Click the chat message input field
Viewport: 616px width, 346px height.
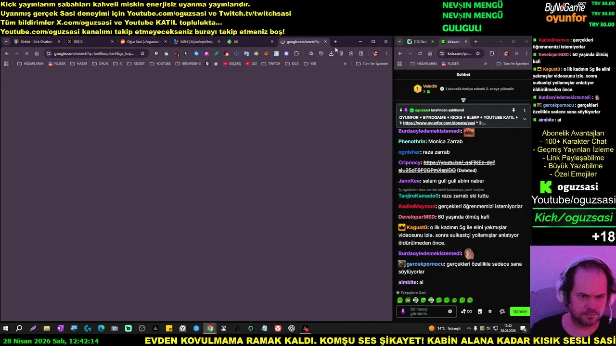click(426, 311)
